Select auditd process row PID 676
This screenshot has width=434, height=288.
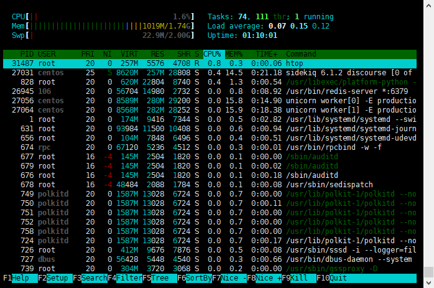pyautogui.click(x=210, y=175)
